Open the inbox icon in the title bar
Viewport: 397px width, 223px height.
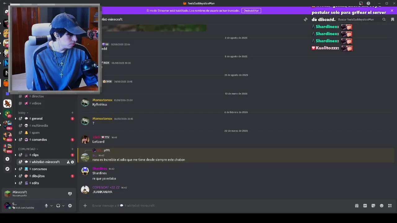pyautogui.click(x=361, y=3)
